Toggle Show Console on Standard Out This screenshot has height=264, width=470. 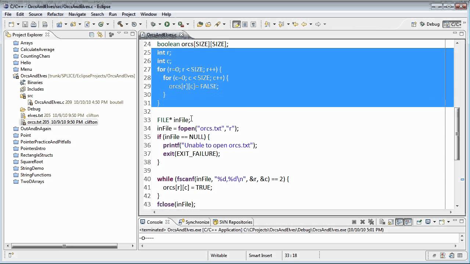point(399,222)
